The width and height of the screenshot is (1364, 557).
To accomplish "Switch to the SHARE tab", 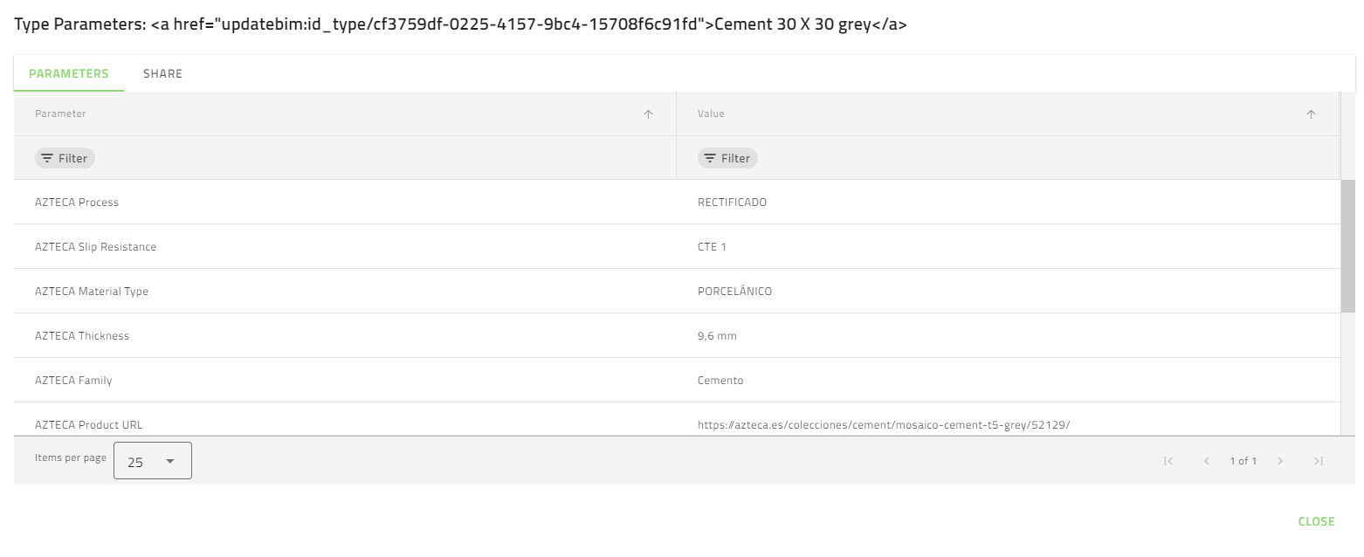I will point(163,73).
